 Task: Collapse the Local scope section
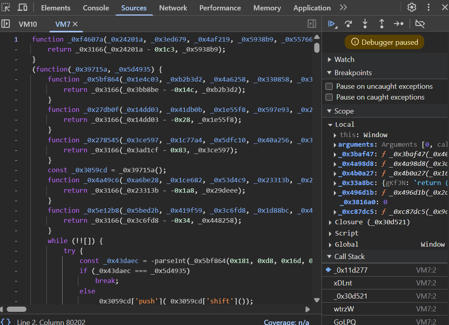[331, 124]
